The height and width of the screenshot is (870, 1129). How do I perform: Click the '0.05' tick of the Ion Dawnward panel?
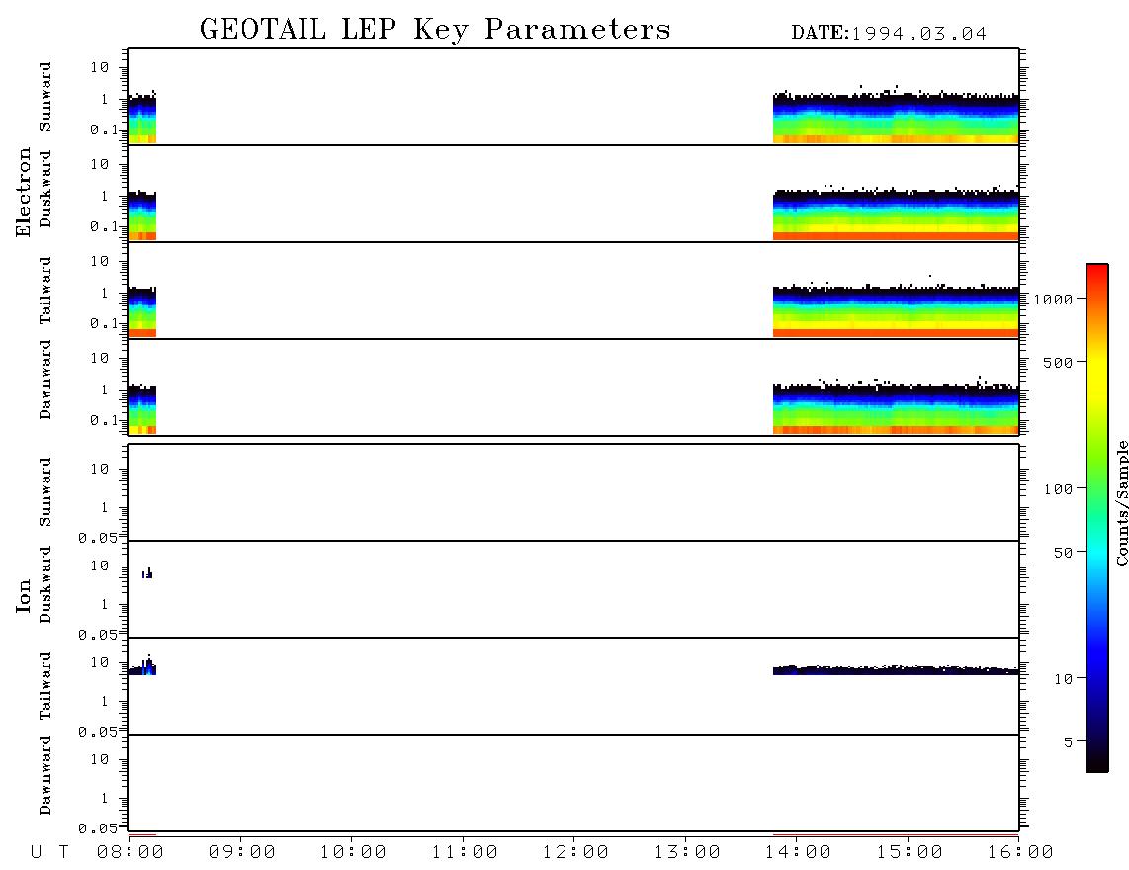point(97,828)
